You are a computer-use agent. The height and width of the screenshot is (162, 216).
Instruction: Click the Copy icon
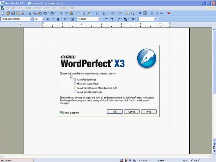tap(35, 13)
